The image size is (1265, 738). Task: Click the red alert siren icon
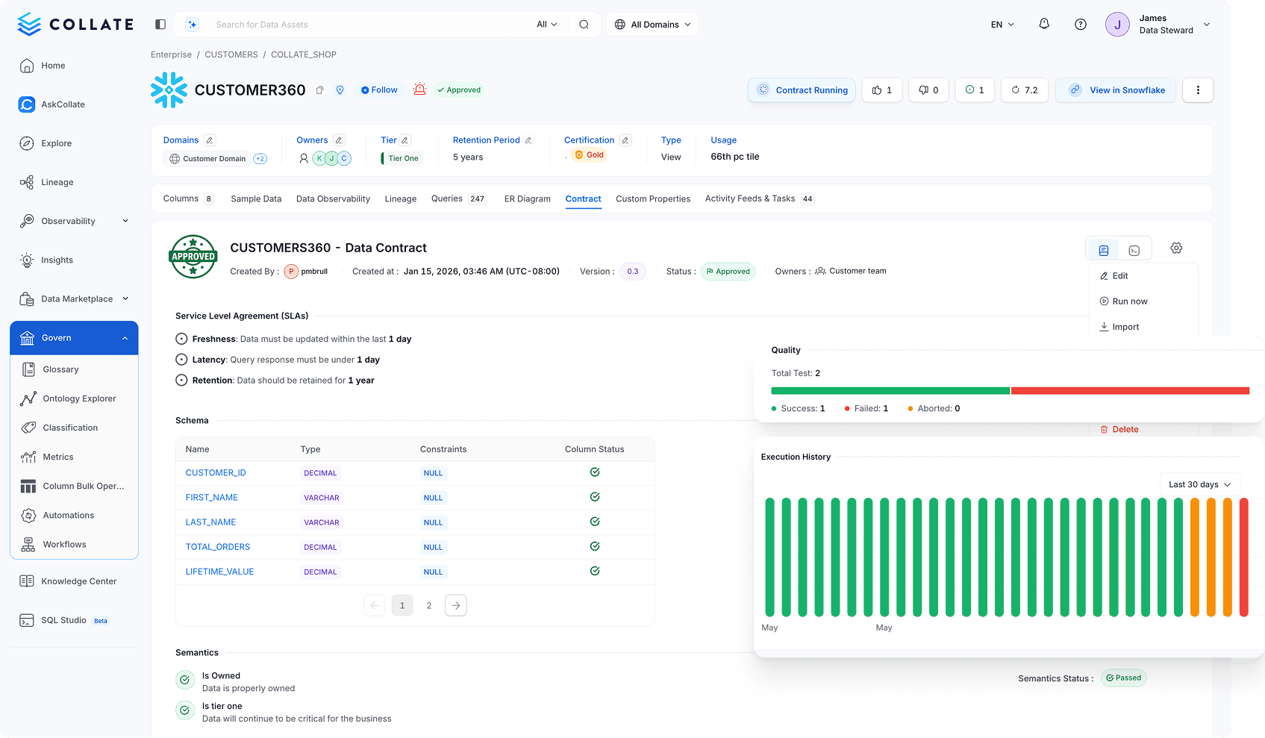pyautogui.click(x=419, y=90)
